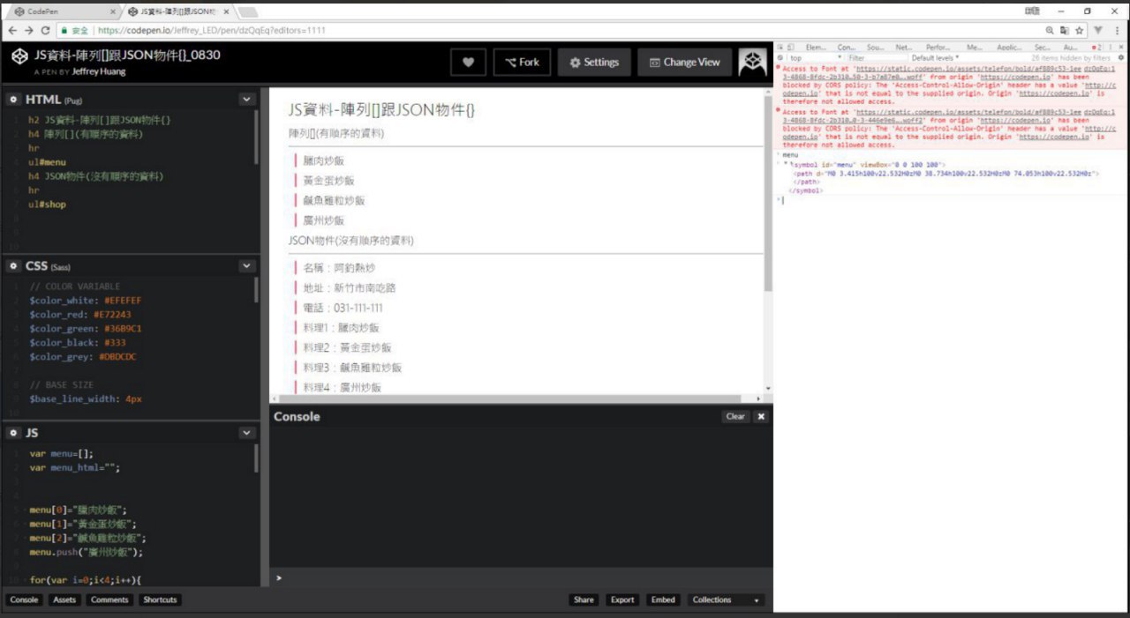Close the CodePen Console panel

tap(761, 416)
